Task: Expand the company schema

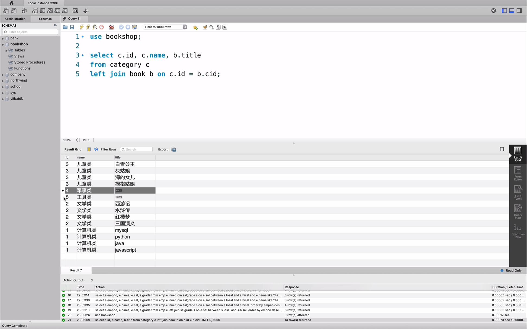Action: click(3, 75)
